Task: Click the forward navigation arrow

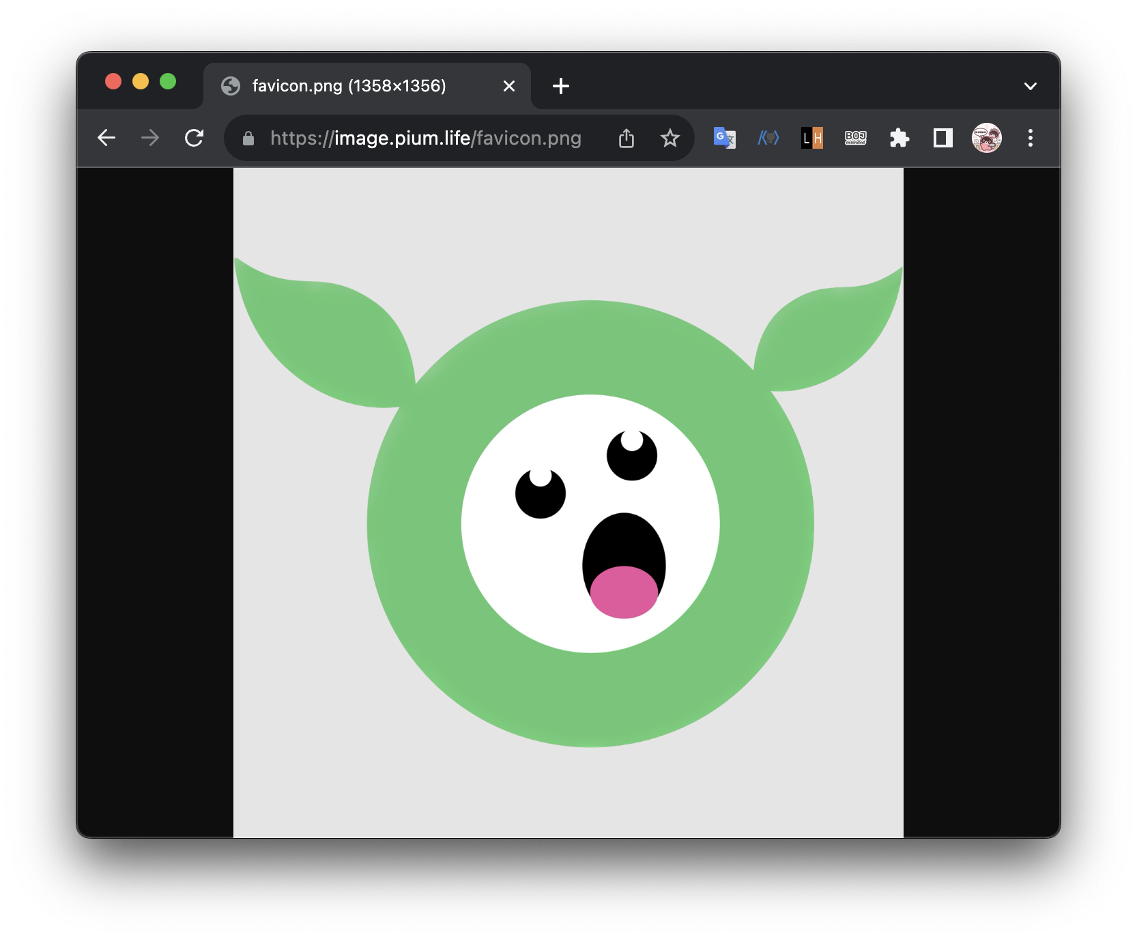Action: pos(150,139)
